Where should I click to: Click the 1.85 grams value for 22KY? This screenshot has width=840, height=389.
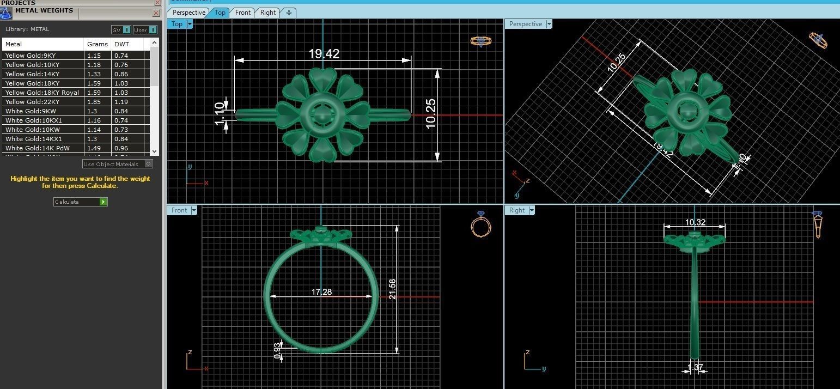pyautogui.click(x=94, y=102)
